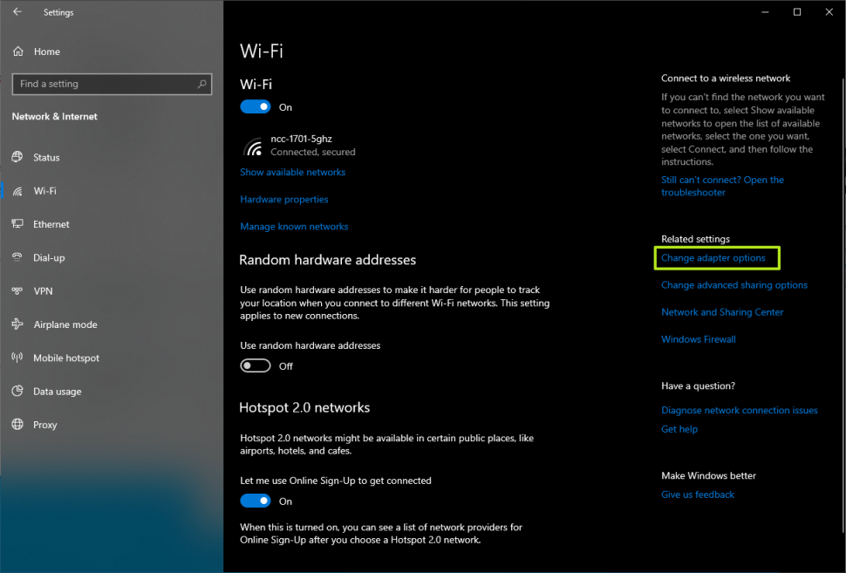
Task: Click the search magnifier icon
Action: tap(202, 84)
